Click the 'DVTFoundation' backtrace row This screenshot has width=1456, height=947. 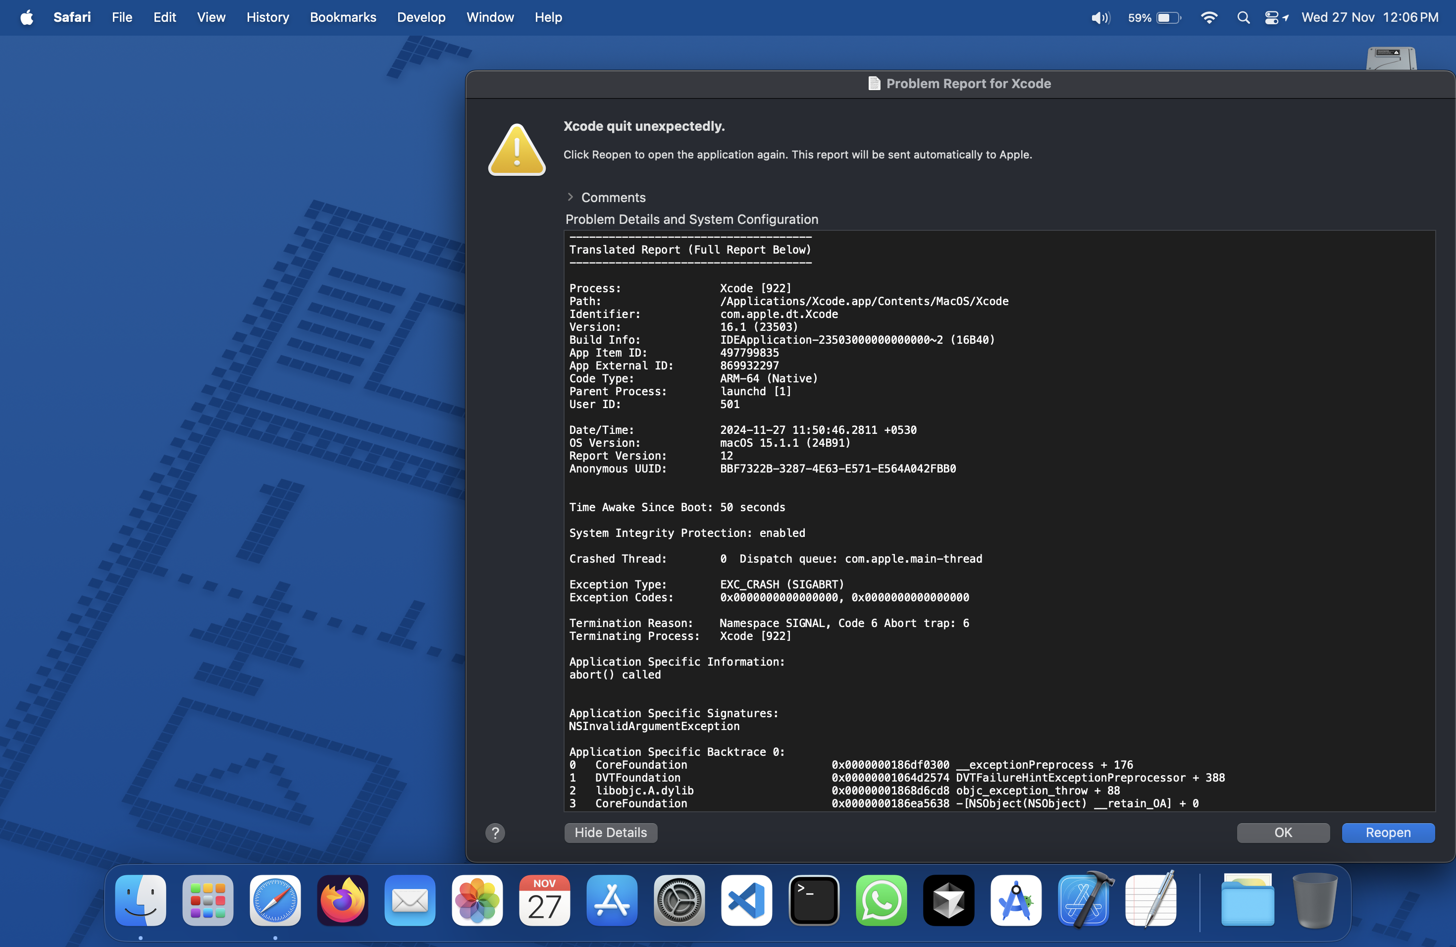pyautogui.click(x=897, y=778)
